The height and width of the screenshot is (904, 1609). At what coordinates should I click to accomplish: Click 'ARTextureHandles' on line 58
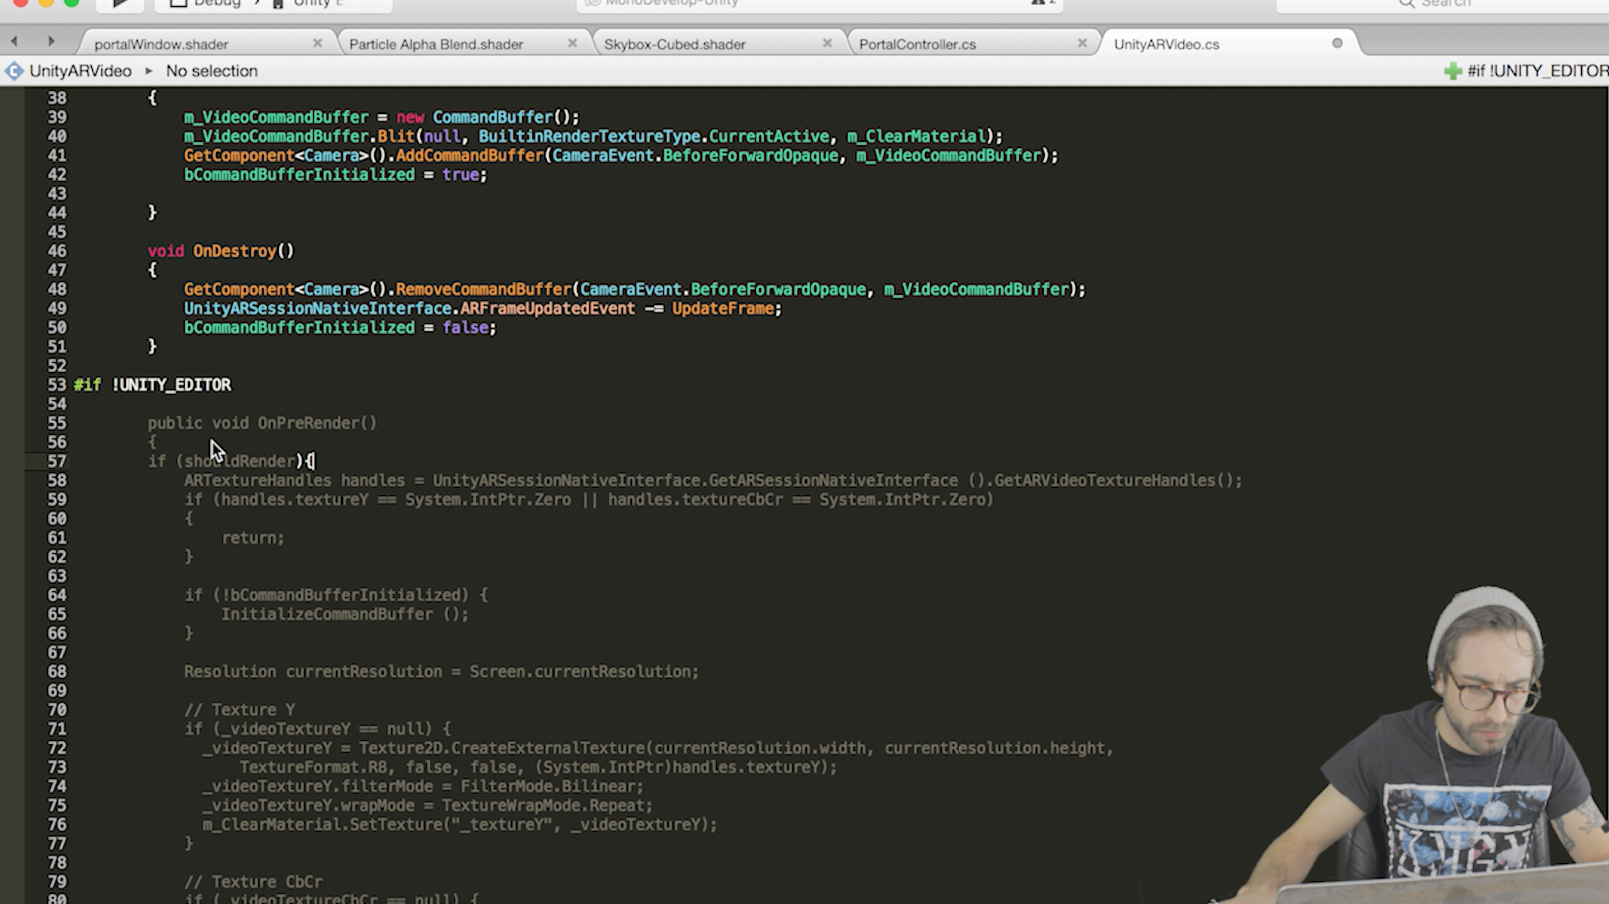[257, 481]
